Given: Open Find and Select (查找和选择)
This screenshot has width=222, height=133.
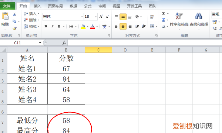Looking at the screenshot, I should point(199,21).
